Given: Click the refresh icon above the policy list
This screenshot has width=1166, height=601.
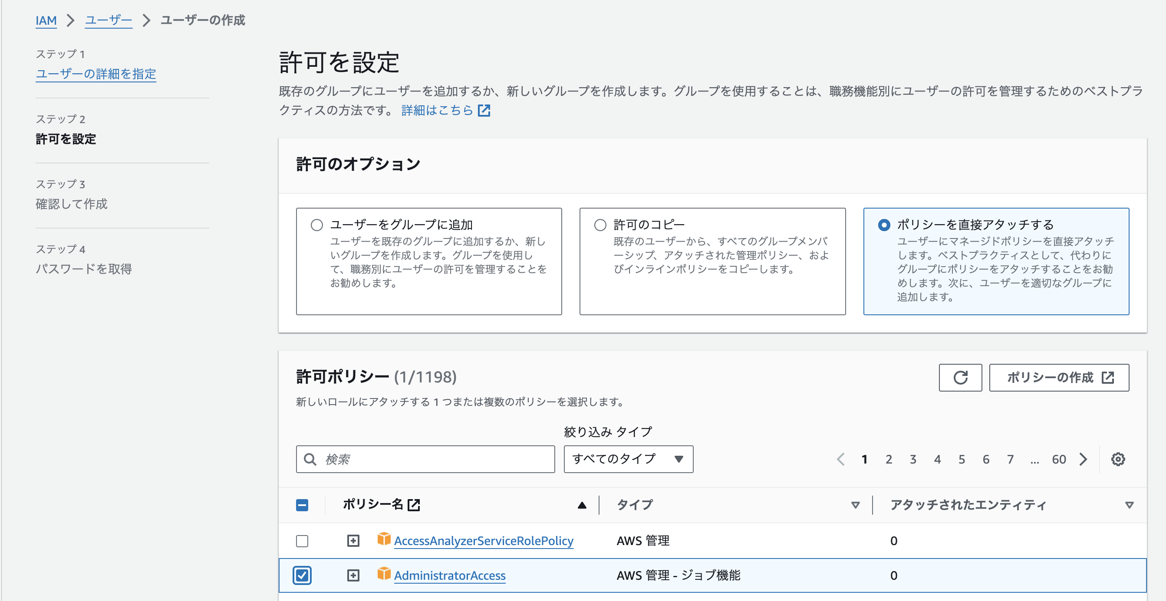Looking at the screenshot, I should coord(961,378).
